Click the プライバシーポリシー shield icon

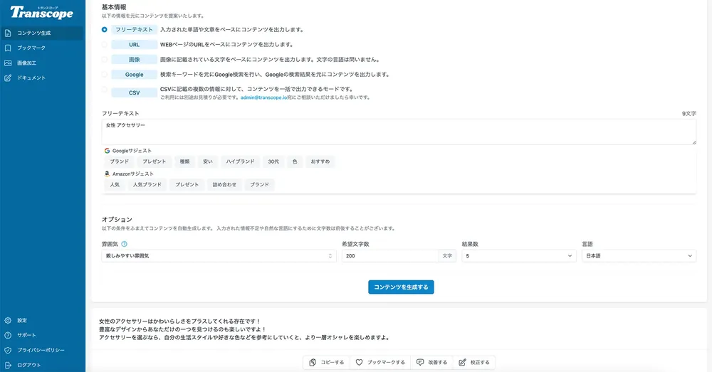pos(8,350)
